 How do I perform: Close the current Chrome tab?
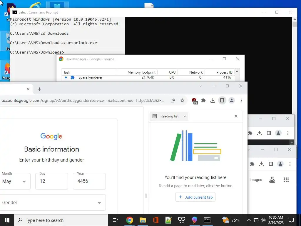click(x=28, y=89)
